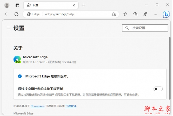Click the search magnifier icon in settings

[x=127, y=28]
